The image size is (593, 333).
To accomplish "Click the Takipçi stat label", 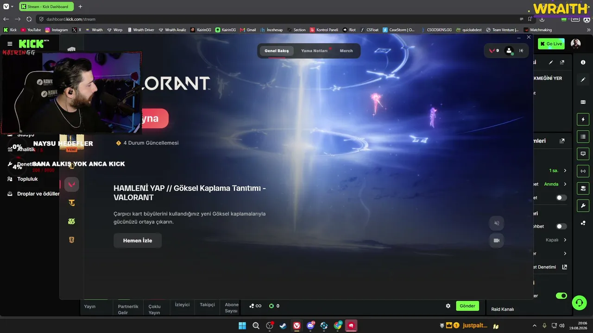I will (208, 304).
